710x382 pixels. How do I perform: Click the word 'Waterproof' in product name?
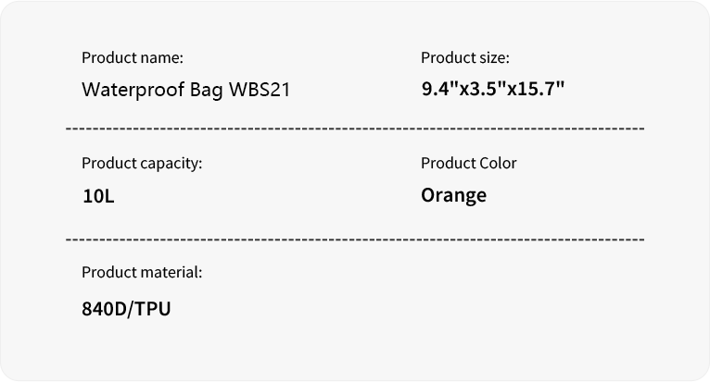click(133, 90)
